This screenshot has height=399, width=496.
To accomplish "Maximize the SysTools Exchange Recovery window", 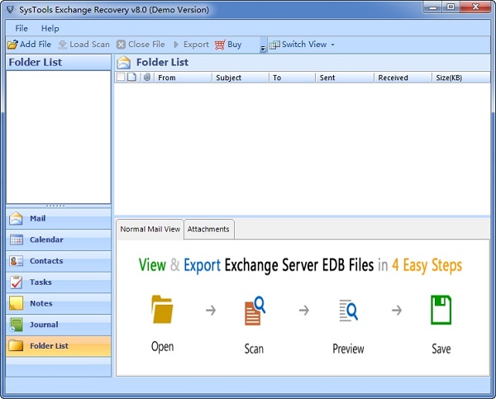I will (451, 7).
